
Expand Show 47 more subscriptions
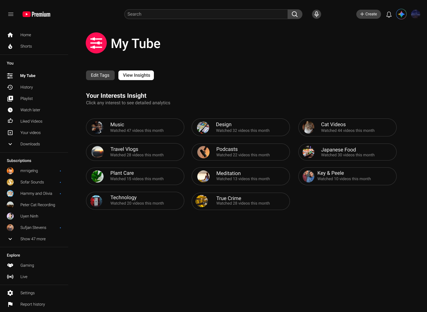[33, 239]
